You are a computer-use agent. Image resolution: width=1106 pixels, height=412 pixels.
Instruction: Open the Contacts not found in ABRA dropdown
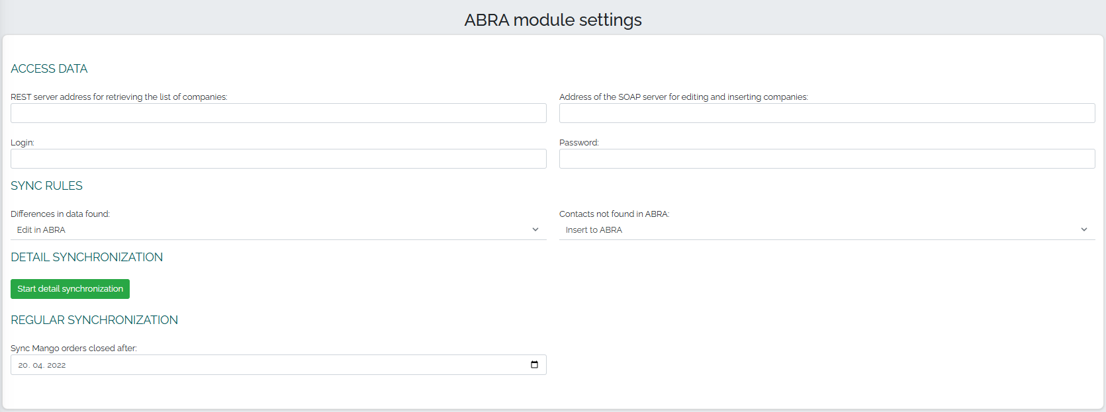[x=827, y=230]
